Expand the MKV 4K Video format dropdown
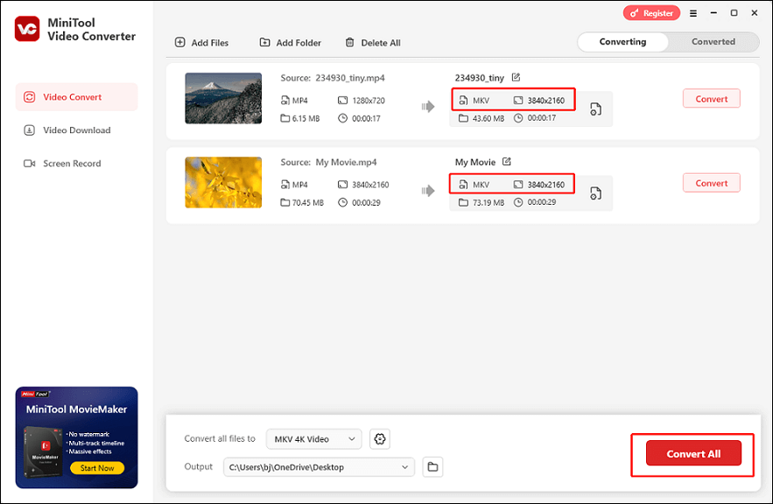The image size is (773, 504). 314,439
